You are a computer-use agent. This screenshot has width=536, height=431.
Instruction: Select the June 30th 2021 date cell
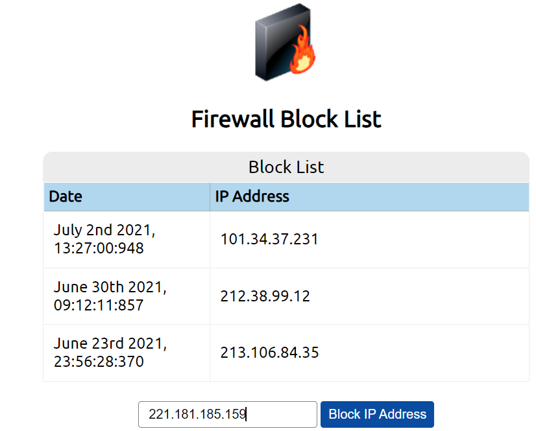coord(127,296)
